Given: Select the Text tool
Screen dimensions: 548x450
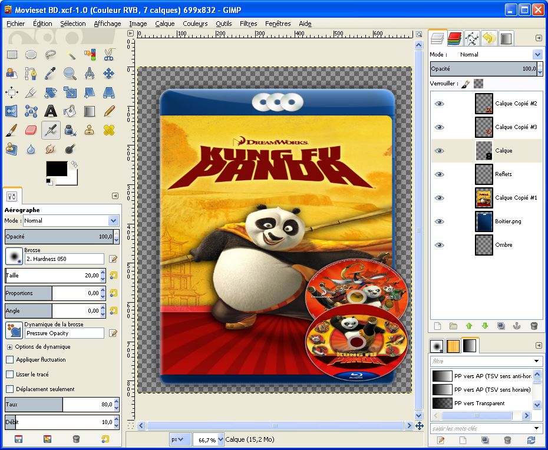Looking at the screenshot, I should (51, 111).
